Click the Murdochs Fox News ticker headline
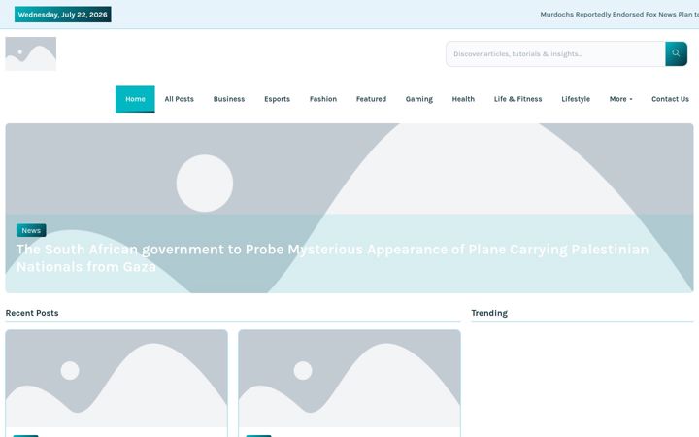The height and width of the screenshot is (437, 699). coord(619,15)
